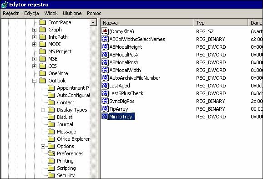Screen dimensions: 263x179
Task: Click the MS Project folder icon
Action: pyautogui.click(x=43, y=51)
